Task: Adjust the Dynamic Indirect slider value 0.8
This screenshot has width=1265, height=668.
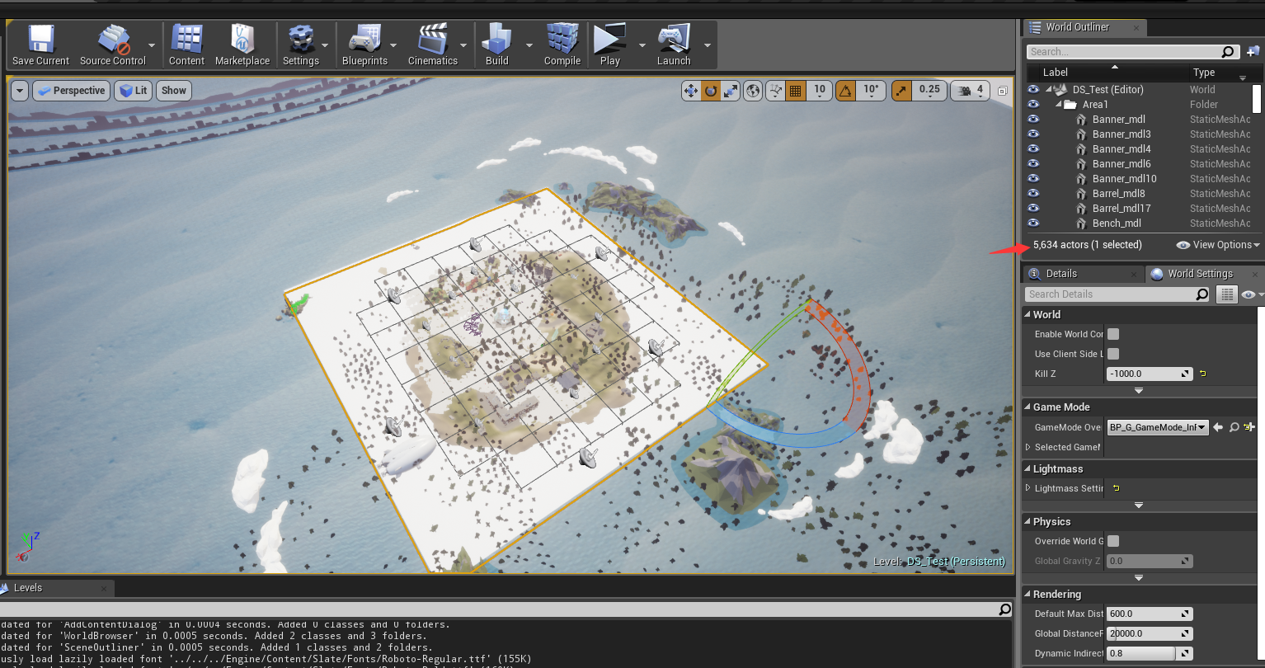Action: (x=1150, y=653)
